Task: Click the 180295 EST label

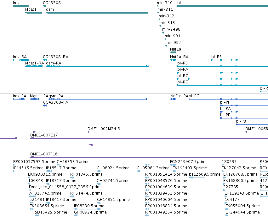Action: pos(229,162)
